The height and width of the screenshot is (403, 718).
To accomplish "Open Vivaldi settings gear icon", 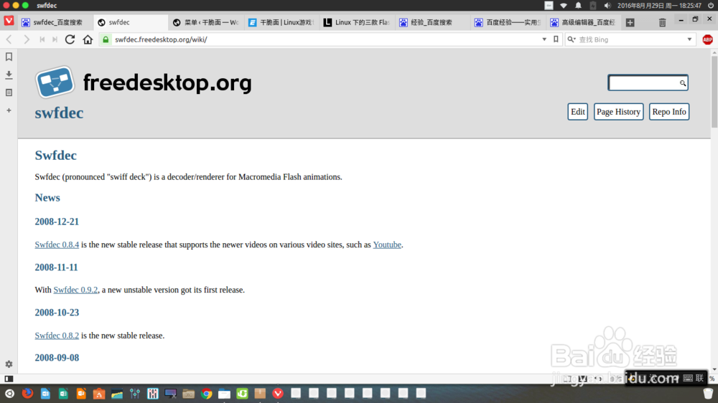I will [x=9, y=364].
